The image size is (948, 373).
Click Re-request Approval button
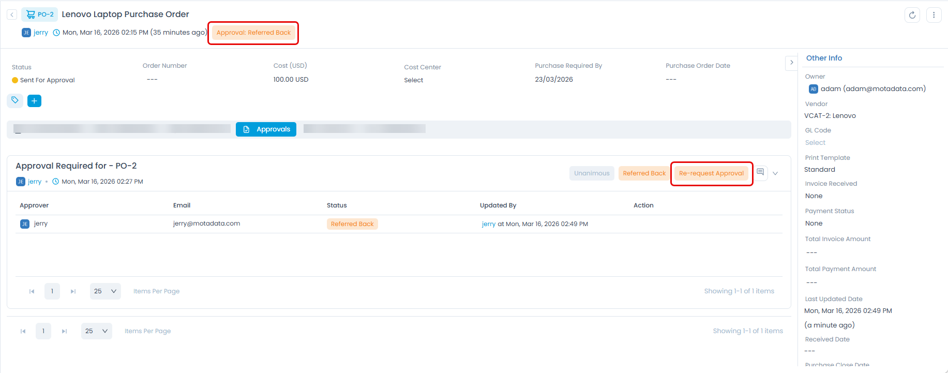click(711, 173)
